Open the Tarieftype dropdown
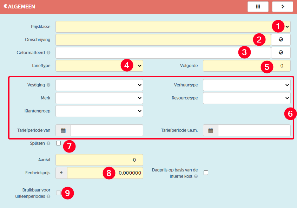The image size is (297, 208). tap(99, 66)
